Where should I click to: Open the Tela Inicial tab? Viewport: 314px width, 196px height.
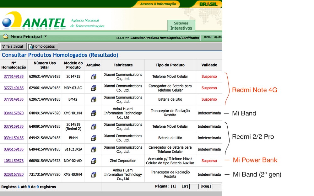tap(13, 46)
